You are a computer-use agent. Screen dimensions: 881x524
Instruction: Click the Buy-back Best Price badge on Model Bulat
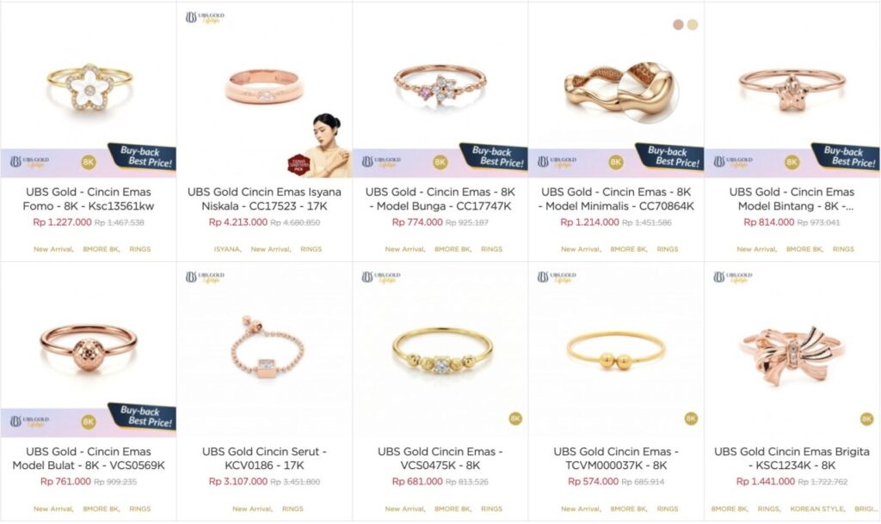click(x=141, y=417)
